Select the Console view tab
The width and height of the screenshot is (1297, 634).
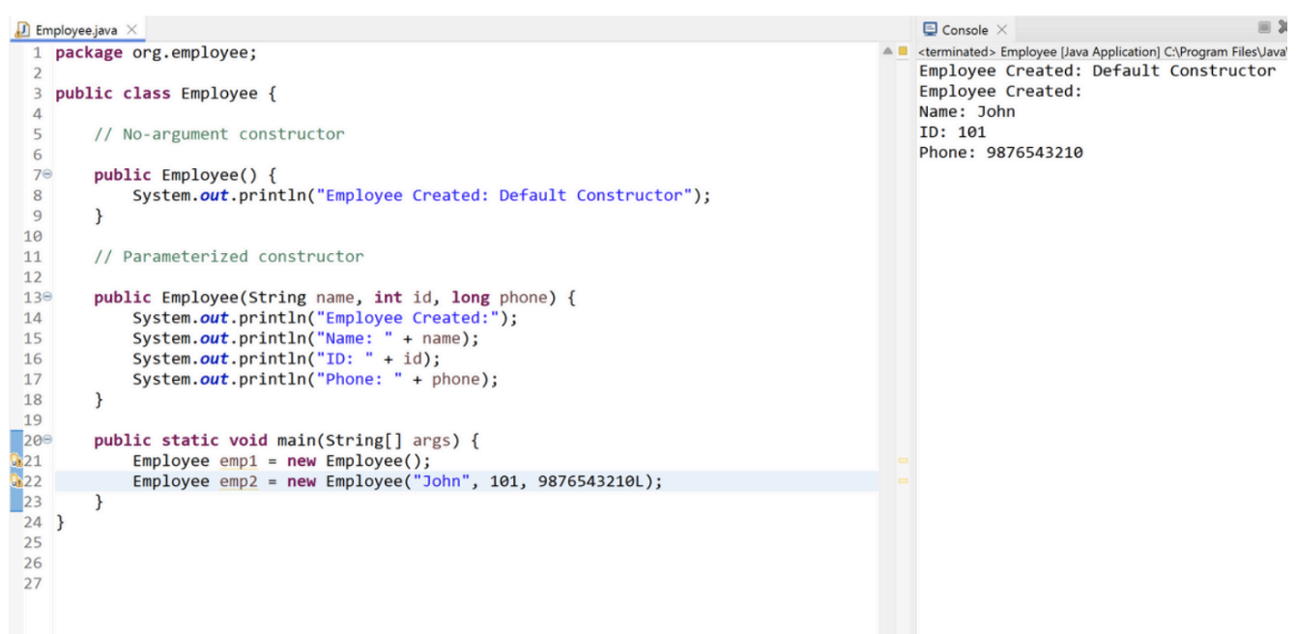click(965, 30)
